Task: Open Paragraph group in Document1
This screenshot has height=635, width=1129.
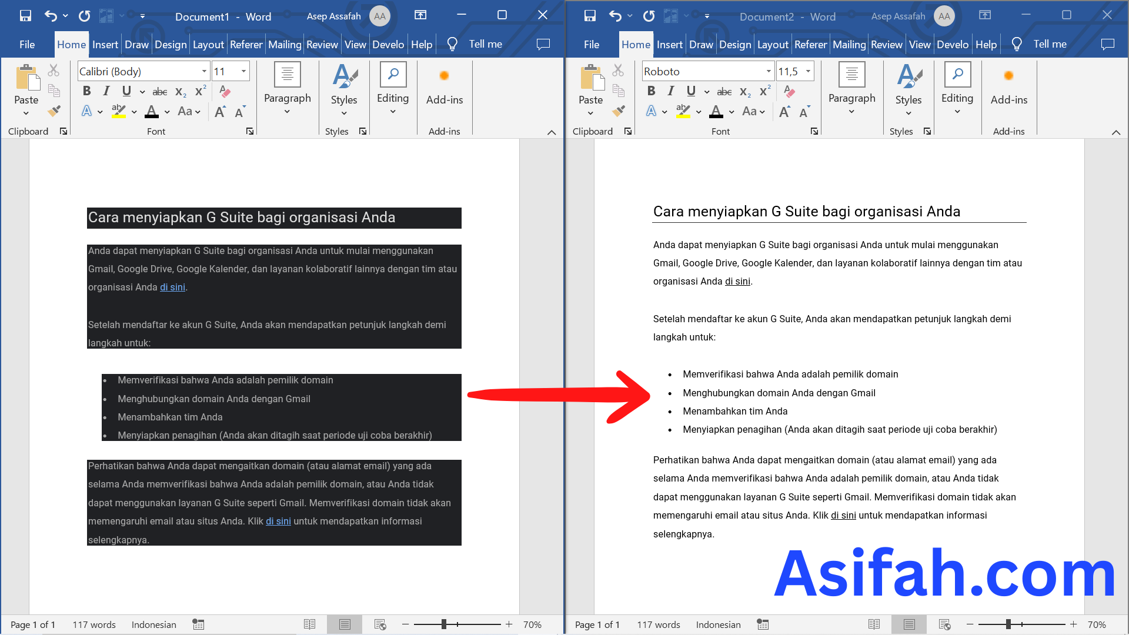Action: click(288, 89)
